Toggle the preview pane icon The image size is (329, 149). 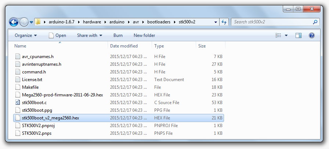pos(299,35)
